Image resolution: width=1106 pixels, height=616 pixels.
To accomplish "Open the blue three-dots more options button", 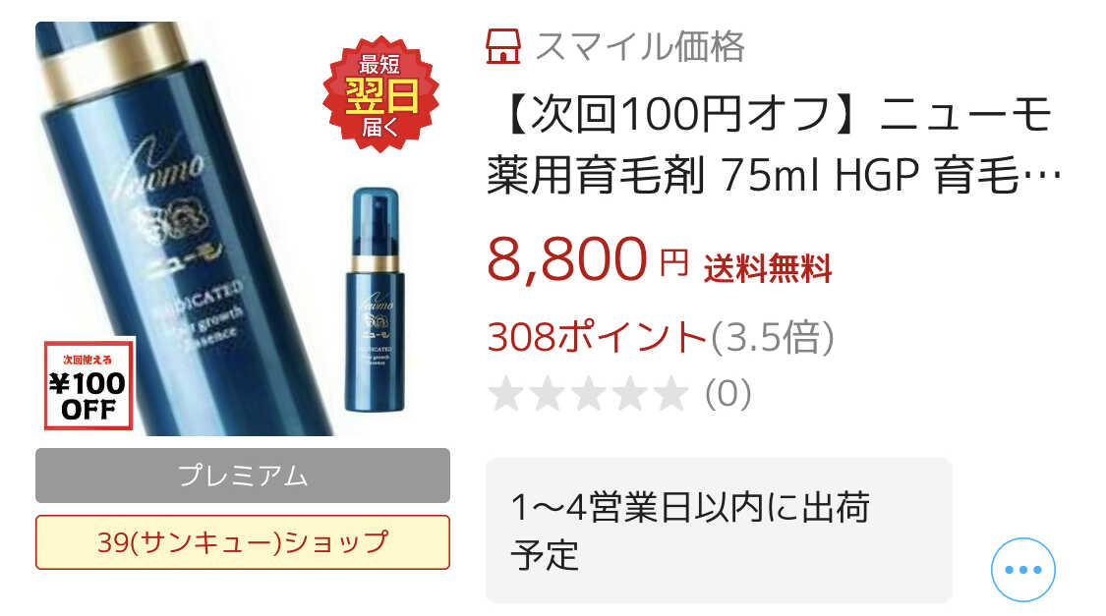I will [1022, 570].
